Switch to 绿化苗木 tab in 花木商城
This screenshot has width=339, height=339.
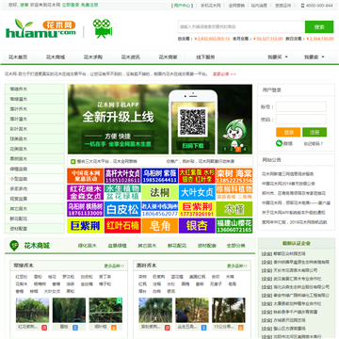point(88,246)
